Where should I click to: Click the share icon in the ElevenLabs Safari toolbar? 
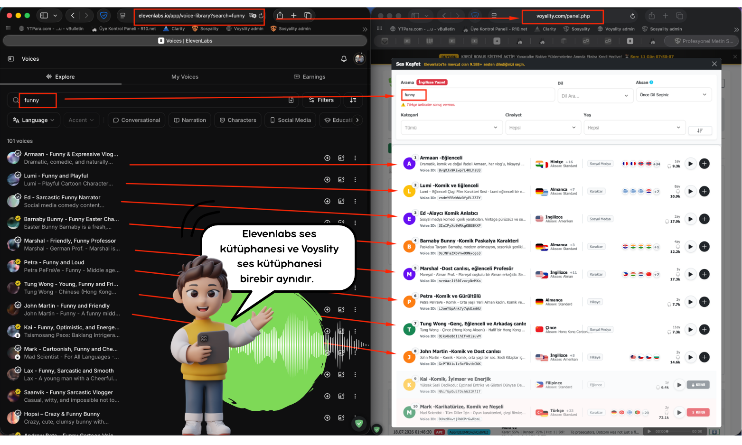click(x=280, y=15)
